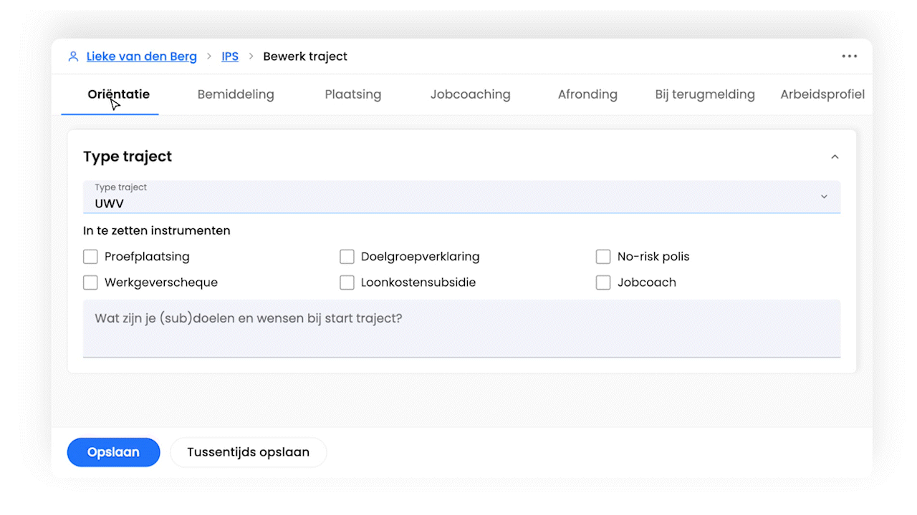Toggle the Jobcoach checkbox
The width and height of the screenshot is (917, 515).
603,283
